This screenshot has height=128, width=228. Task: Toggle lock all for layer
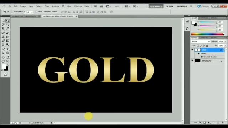coord(207,46)
